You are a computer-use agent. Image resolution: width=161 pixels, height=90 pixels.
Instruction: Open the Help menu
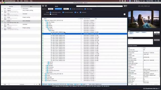click(x=31, y=1)
